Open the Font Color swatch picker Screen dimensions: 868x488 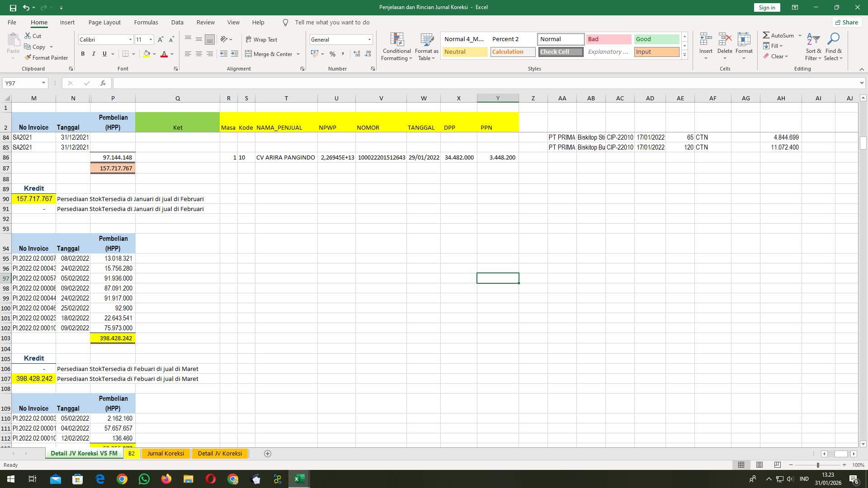point(171,54)
